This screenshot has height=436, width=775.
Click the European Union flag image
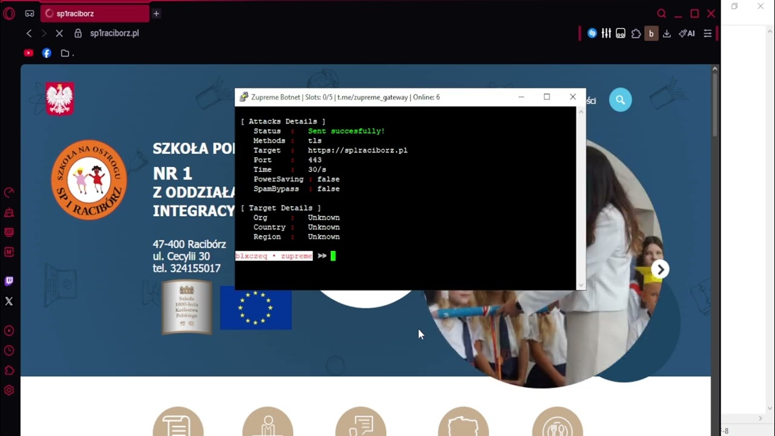[256, 308]
